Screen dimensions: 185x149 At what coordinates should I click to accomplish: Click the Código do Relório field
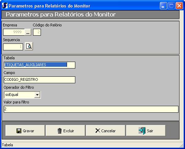[x=37, y=32]
